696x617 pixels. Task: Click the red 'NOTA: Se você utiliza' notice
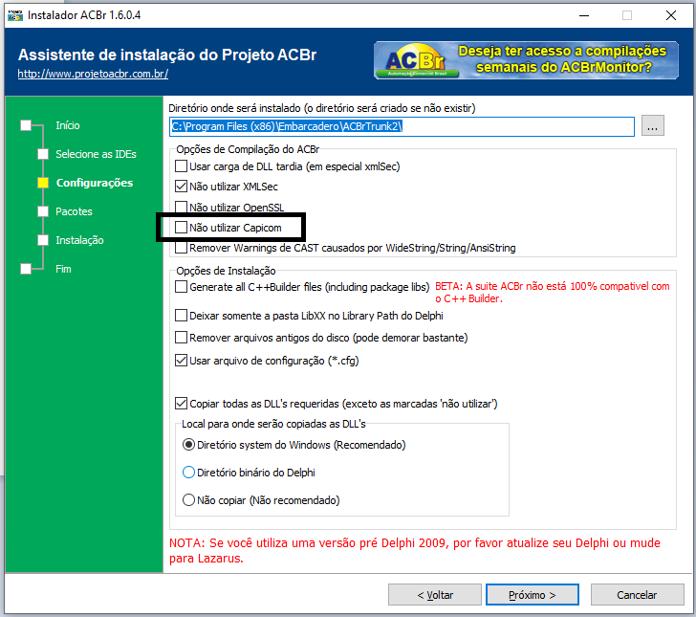pyautogui.click(x=415, y=550)
